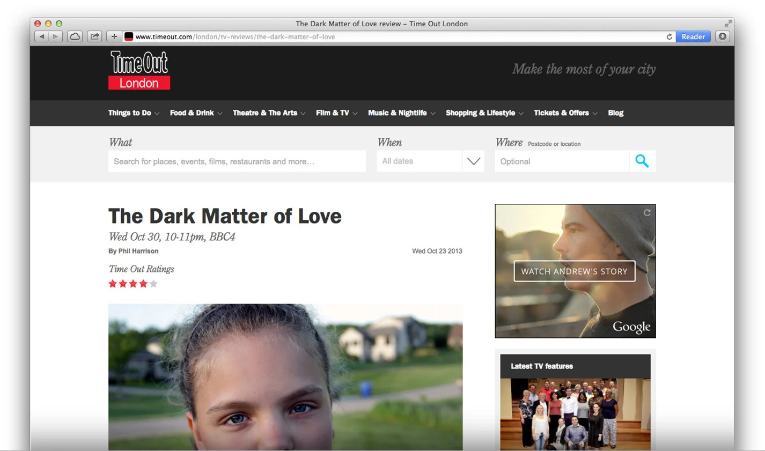This screenshot has height=451, width=765.
Task: Click the red star ratings
Action: [x=133, y=284]
